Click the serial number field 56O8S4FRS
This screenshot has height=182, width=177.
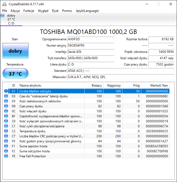pos(91,45)
